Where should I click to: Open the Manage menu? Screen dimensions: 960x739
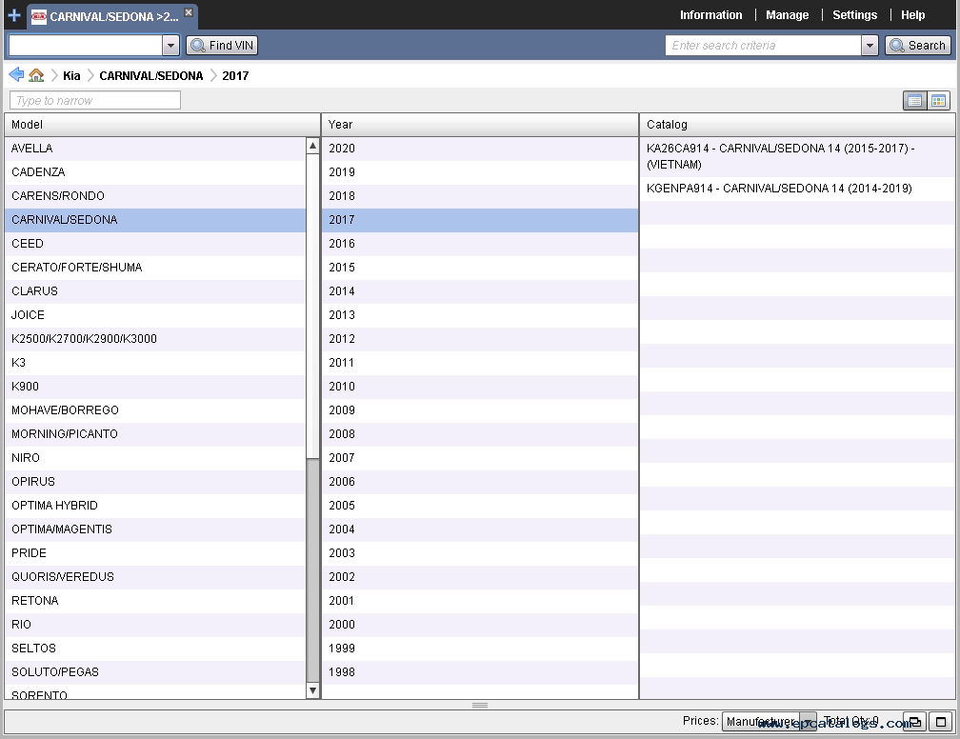click(x=787, y=15)
